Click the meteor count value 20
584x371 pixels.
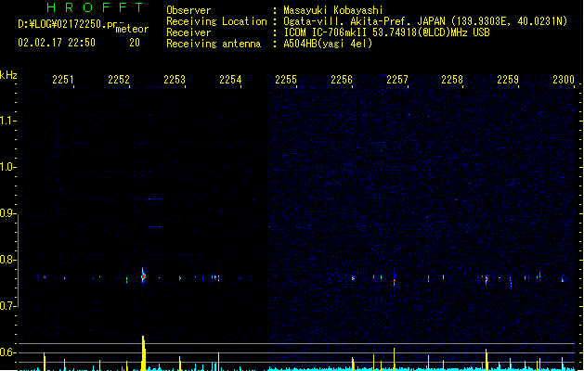135,43
